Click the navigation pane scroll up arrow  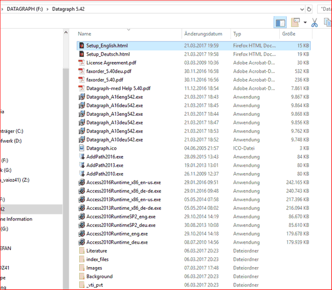click(66, 33)
